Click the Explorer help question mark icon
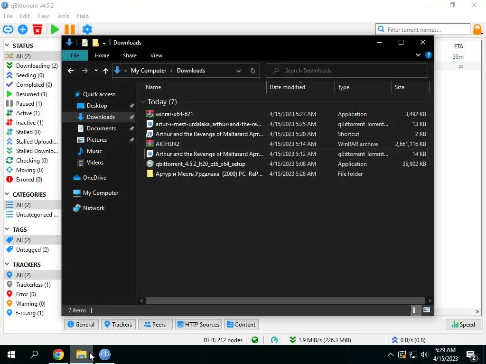Viewport: 486px width, 364px height. [x=429, y=55]
